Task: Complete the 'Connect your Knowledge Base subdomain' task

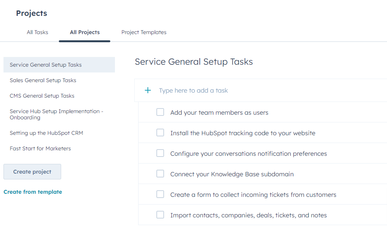Action: pos(160,174)
